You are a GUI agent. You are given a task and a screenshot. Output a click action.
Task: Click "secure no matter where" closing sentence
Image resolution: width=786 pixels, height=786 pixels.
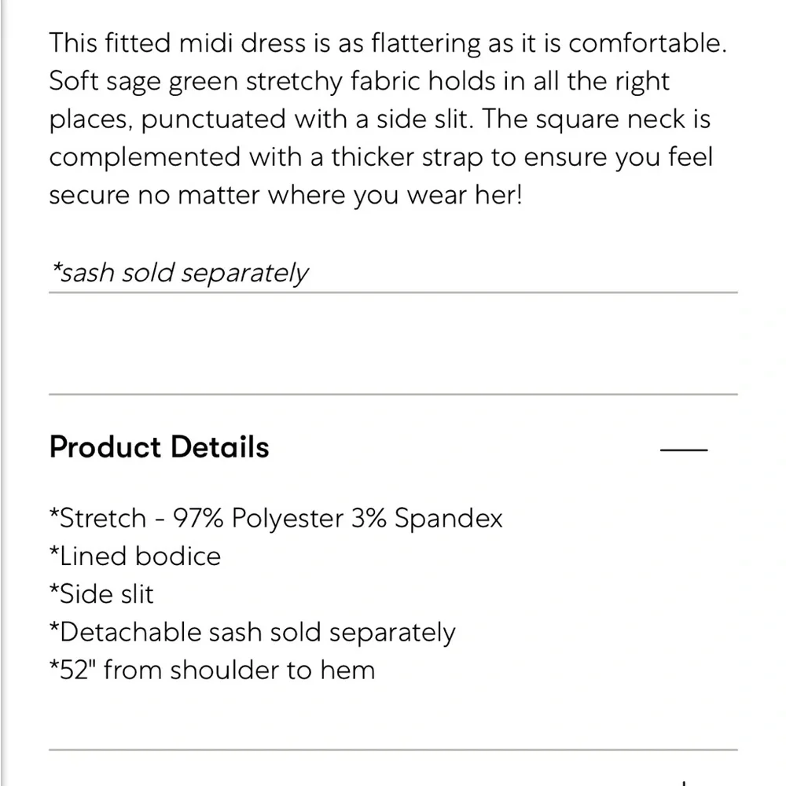pos(219,195)
